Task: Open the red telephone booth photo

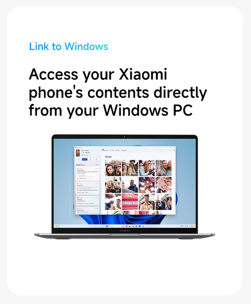Action: [130, 202]
